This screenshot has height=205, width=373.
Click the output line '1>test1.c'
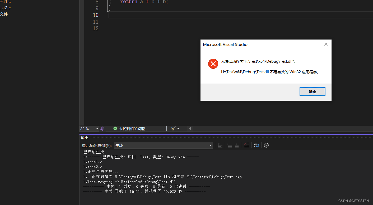coord(92,162)
